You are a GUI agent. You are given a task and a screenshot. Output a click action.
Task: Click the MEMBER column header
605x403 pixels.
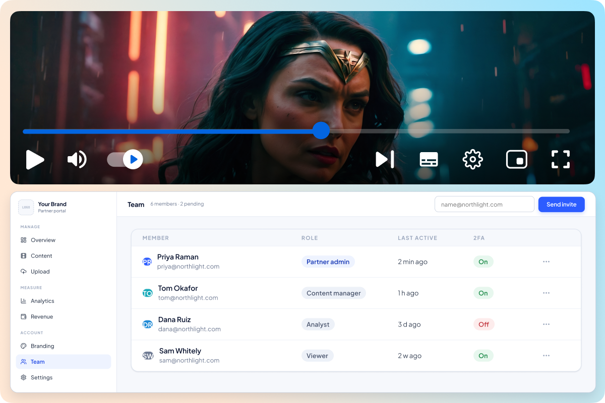point(156,238)
